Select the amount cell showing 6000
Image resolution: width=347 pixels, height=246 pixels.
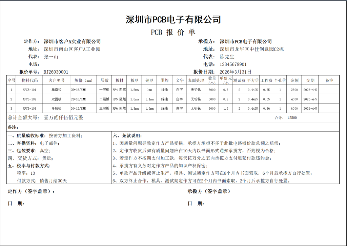(x=294, y=109)
